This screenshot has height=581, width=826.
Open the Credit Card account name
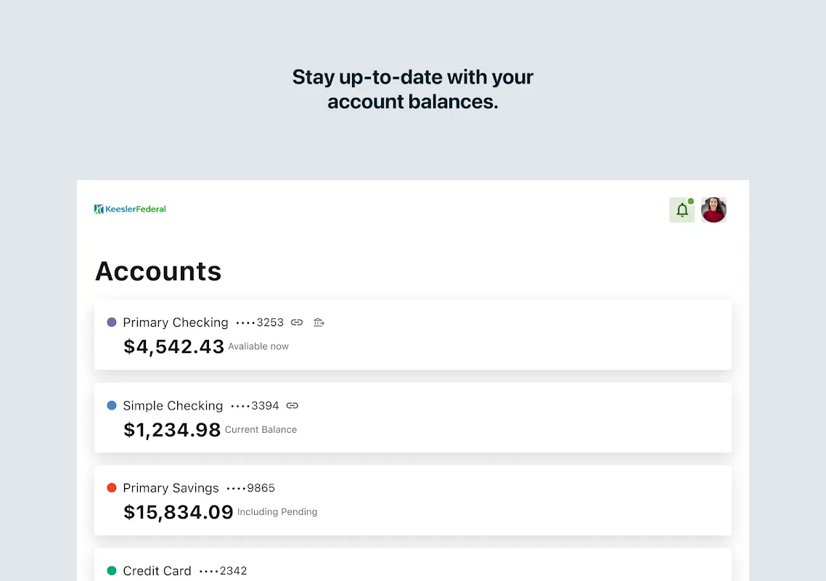157,571
